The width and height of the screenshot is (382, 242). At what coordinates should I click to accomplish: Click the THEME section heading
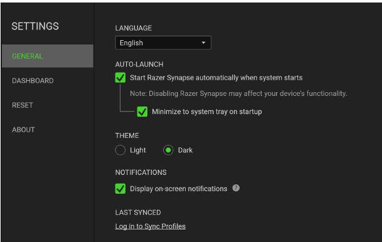(127, 135)
